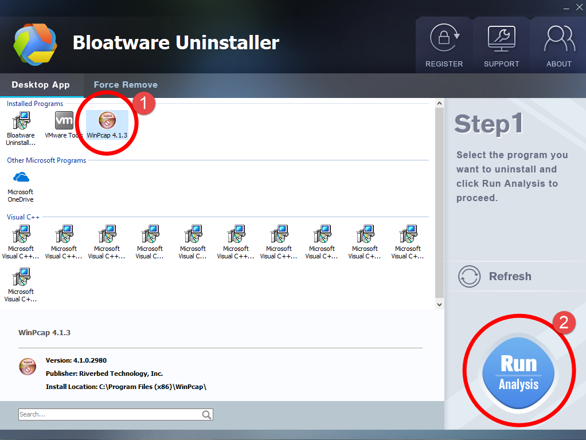Image resolution: width=586 pixels, height=440 pixels.
Task: Open the About people icon
Action: 560,38
